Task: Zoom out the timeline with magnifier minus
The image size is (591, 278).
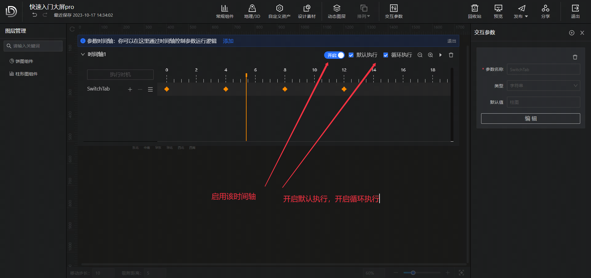Action: 420,55
